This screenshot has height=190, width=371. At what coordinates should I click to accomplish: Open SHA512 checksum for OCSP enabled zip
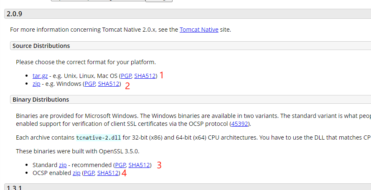pyautogui.click(x=108, y=173)
